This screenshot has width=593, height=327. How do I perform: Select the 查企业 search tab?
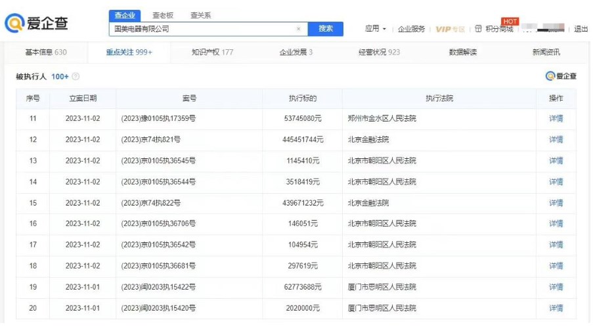tap(125, 16)
